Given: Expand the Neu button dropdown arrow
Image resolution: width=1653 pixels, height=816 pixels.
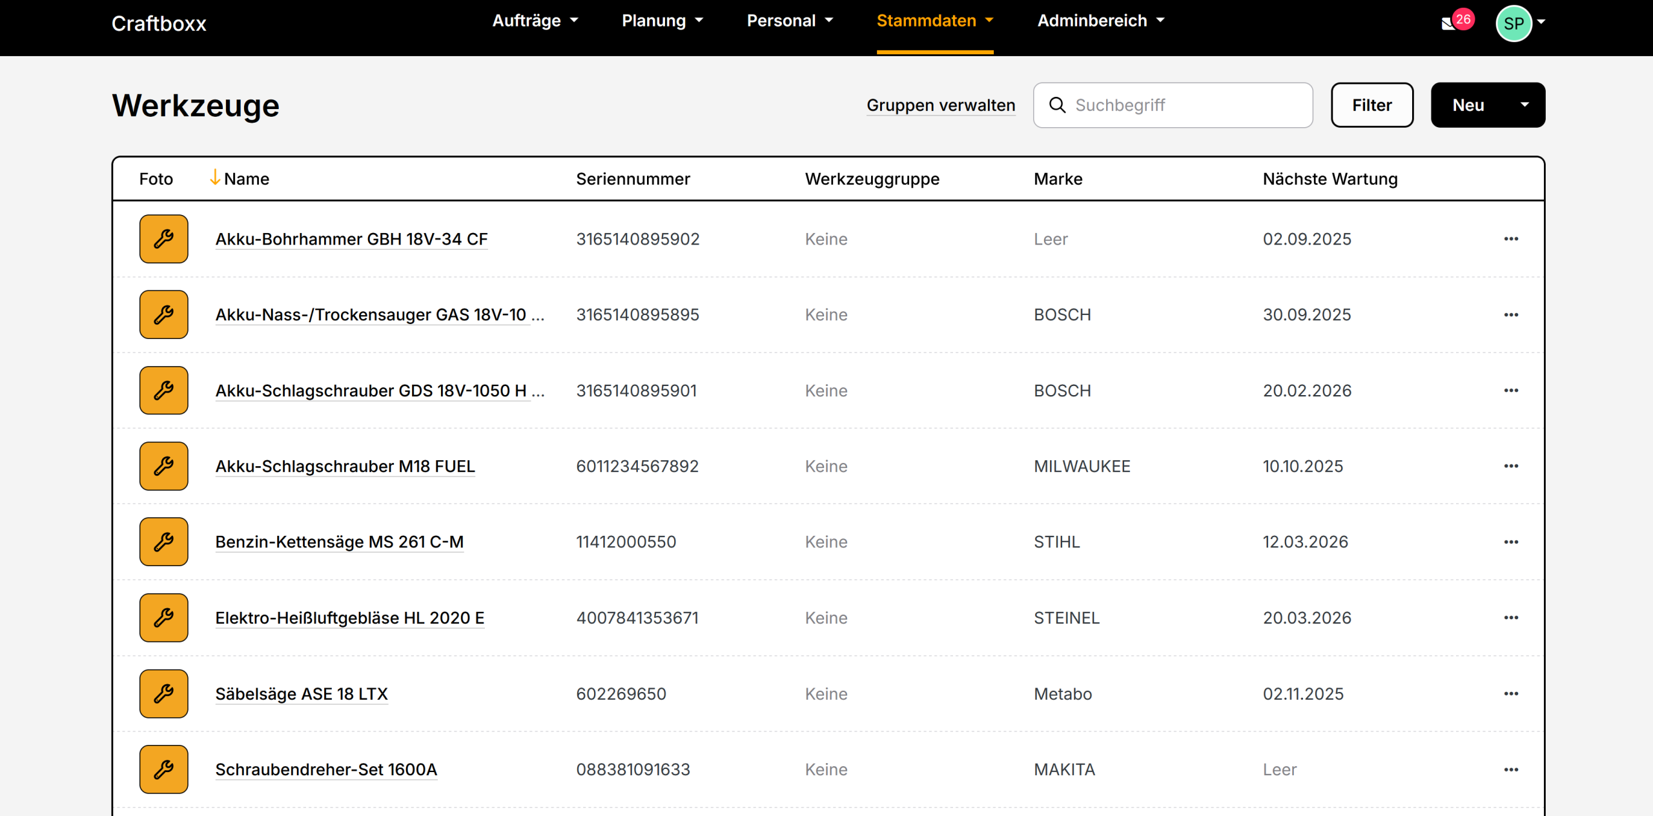Looking at the screenshot, I should coord(1525,105).
